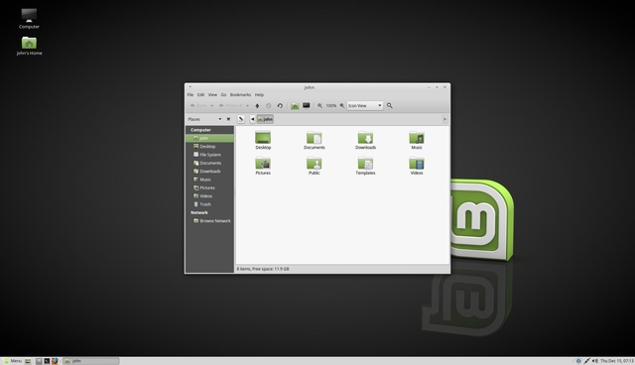The image size is (635, 365).
Task: Click the zoom out magnifier
Action: tap(319, 105)
